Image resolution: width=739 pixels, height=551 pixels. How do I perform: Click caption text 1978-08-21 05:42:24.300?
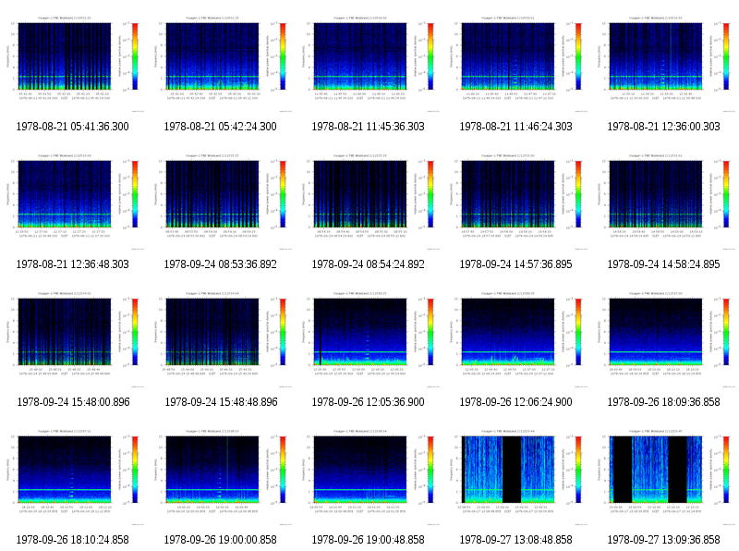point(221,127)
